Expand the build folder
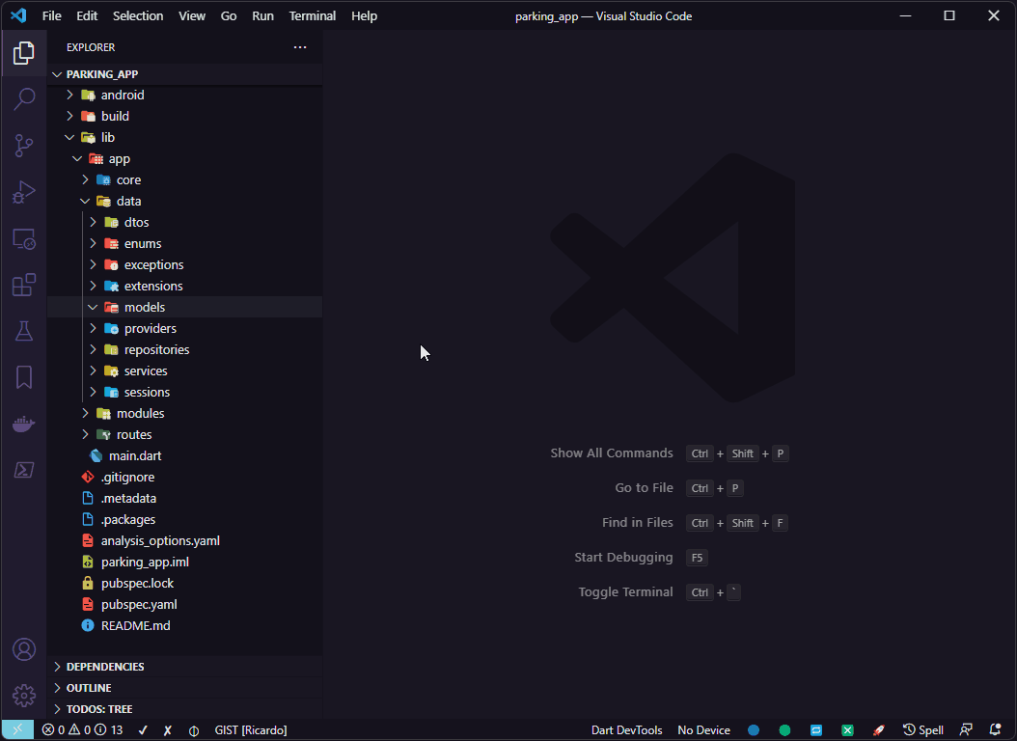The image size is (1017, 741). pos(70,116)
